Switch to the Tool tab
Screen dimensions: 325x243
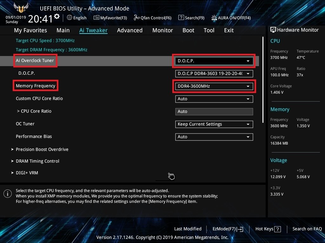tap(209, 30)
